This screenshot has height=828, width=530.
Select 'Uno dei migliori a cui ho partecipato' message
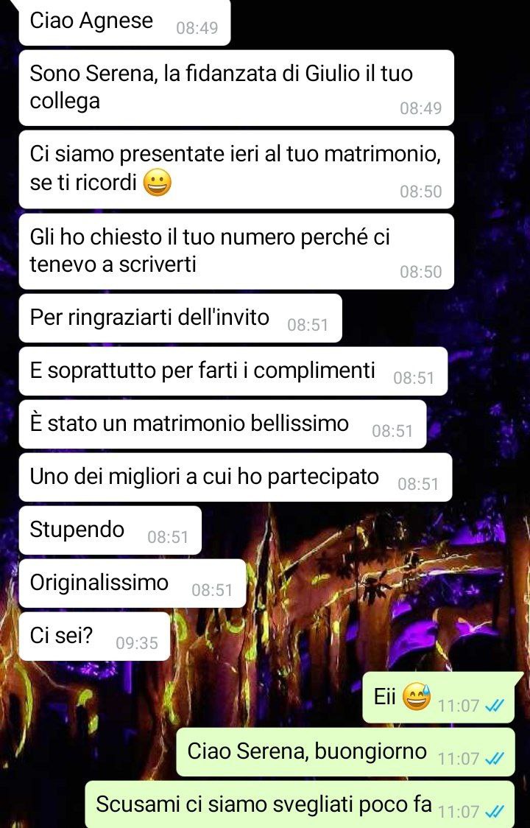[236, 477]
